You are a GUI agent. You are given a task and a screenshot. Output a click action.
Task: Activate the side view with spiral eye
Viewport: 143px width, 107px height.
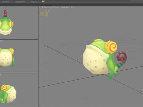pyautogui.click(x=19, y=90)
